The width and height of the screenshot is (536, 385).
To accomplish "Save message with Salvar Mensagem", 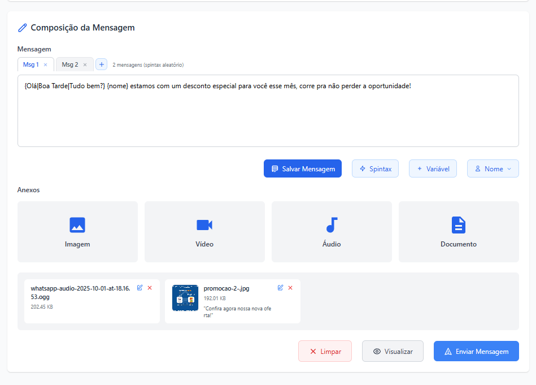I will [302, 168].
